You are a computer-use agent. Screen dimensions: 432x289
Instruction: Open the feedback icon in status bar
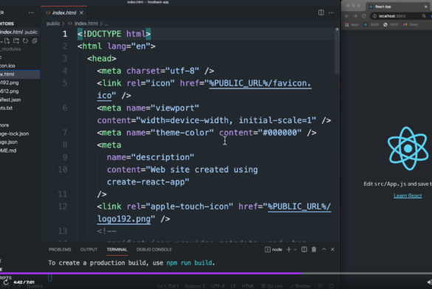point(320,286)
